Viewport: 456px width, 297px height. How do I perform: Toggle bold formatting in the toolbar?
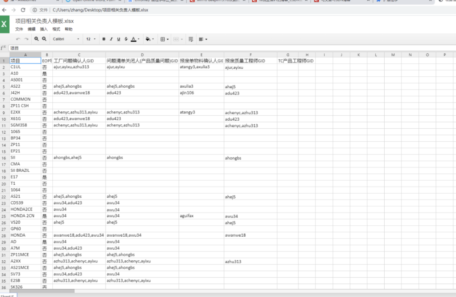104,39
